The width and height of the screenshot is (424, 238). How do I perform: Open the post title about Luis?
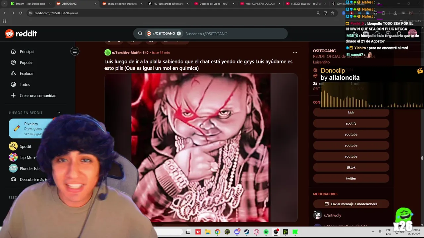(x=198, y=65)
